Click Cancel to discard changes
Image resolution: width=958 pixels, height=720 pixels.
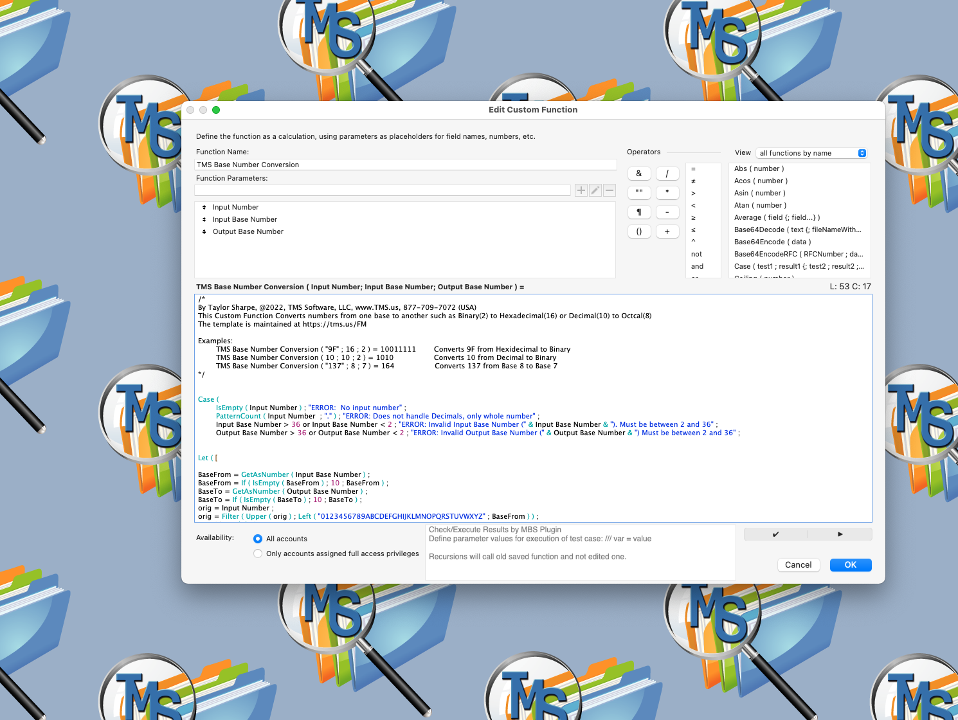coord(799,565)
